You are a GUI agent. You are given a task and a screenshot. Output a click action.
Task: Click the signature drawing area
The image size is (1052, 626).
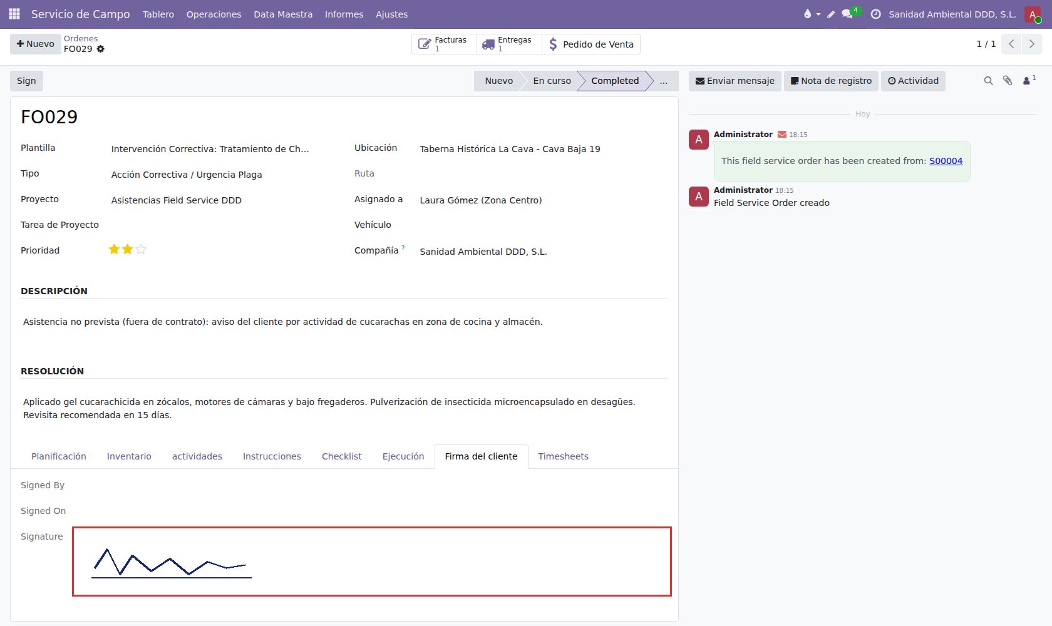pyautogui.click(x=372, y=562)
